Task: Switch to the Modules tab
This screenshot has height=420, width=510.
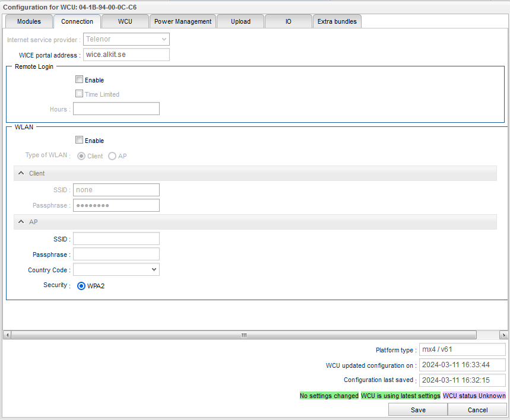Action: pos(29,21)
